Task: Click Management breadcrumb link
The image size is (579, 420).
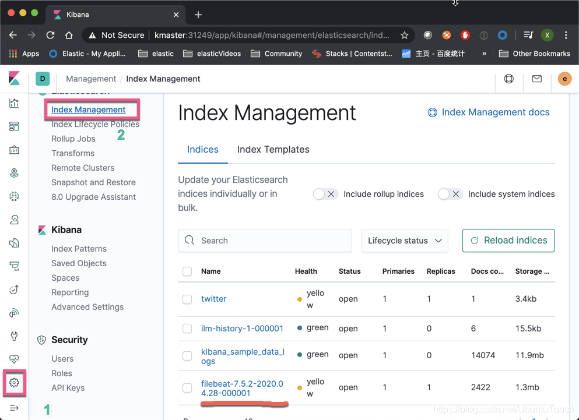Action: tap(91, 79)
